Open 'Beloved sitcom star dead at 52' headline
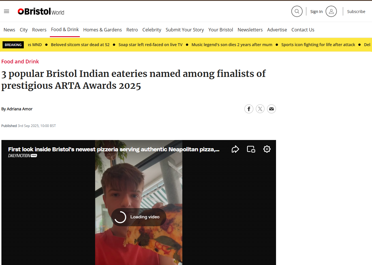Image resolution: width=372 pixels, height=265 pixels. [x=80, y=45]
